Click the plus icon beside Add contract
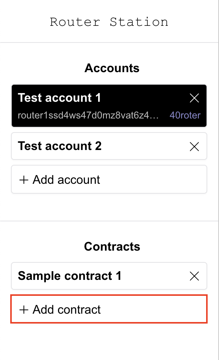This screenshot has width=219, height=360. [24, 310]
